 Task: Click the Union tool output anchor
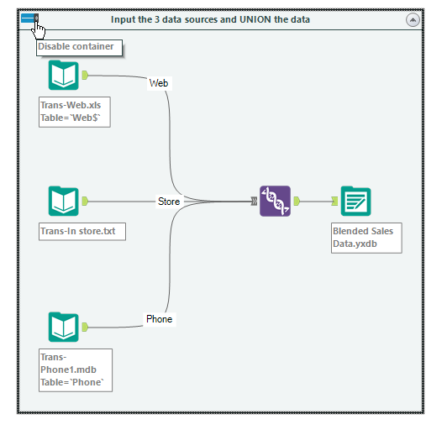point(297,201)
